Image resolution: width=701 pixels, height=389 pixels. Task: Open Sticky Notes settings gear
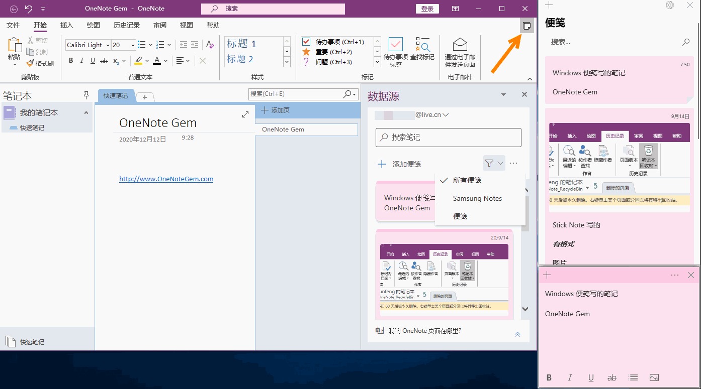(670, 5)
